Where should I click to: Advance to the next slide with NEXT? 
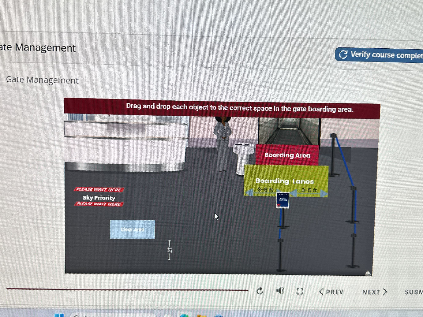coord(374,292)
